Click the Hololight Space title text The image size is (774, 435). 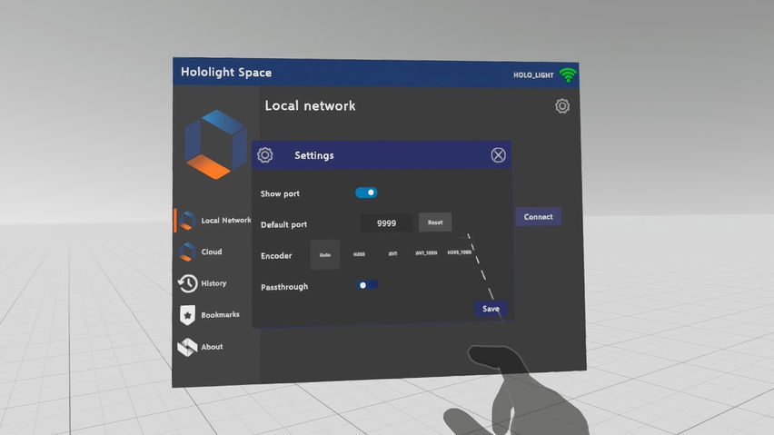click(x=226, y=73)
